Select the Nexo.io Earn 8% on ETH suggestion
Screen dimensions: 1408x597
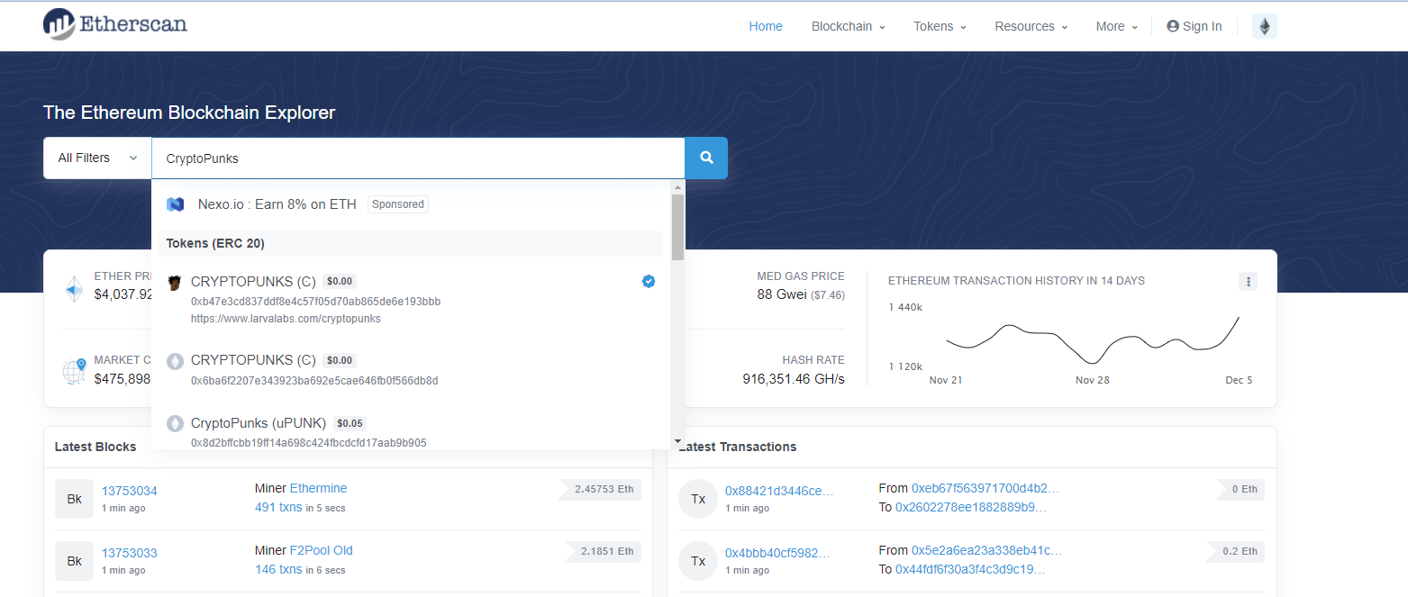[411, 204]
